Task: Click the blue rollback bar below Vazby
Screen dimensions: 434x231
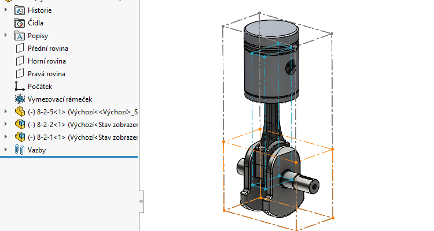Action: (69, 157)
